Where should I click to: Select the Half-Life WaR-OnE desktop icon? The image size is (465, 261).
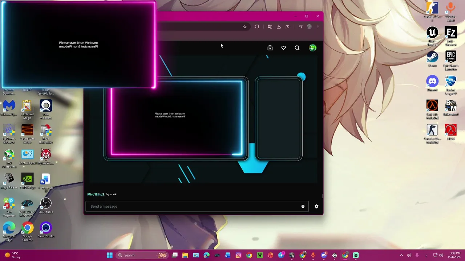tap(432, 109)
